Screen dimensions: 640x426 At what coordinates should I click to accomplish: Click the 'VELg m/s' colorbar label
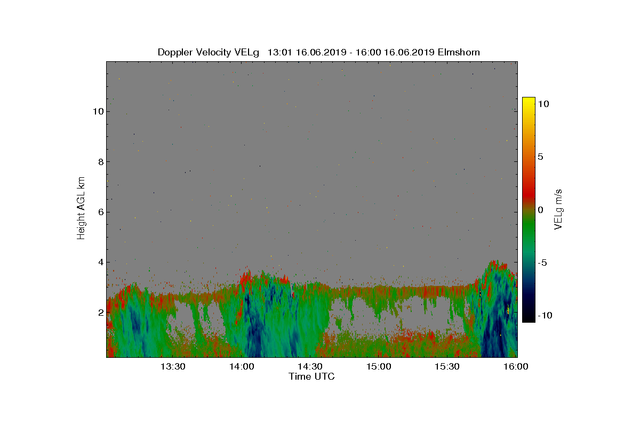[x=558, y=209]
